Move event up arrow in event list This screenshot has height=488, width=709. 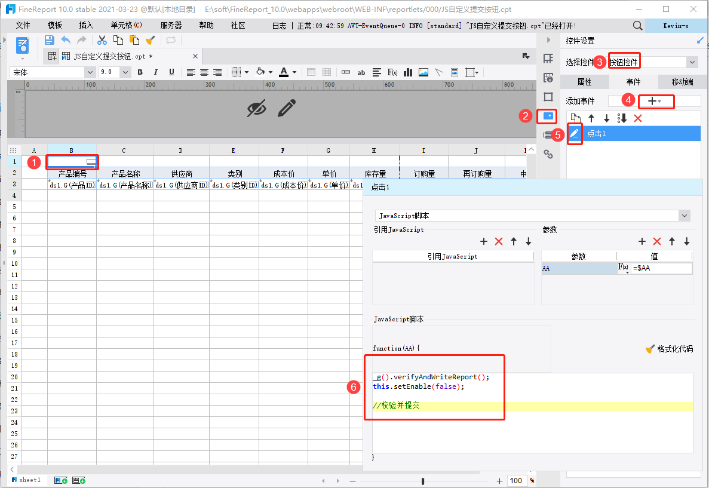pyautogui.click(x=591, y=118)
